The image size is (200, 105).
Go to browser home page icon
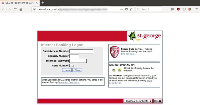[21, 9]
